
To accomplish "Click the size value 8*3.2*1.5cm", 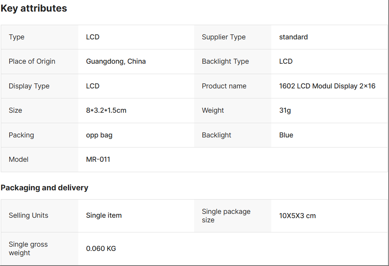I will coord(106,110).
